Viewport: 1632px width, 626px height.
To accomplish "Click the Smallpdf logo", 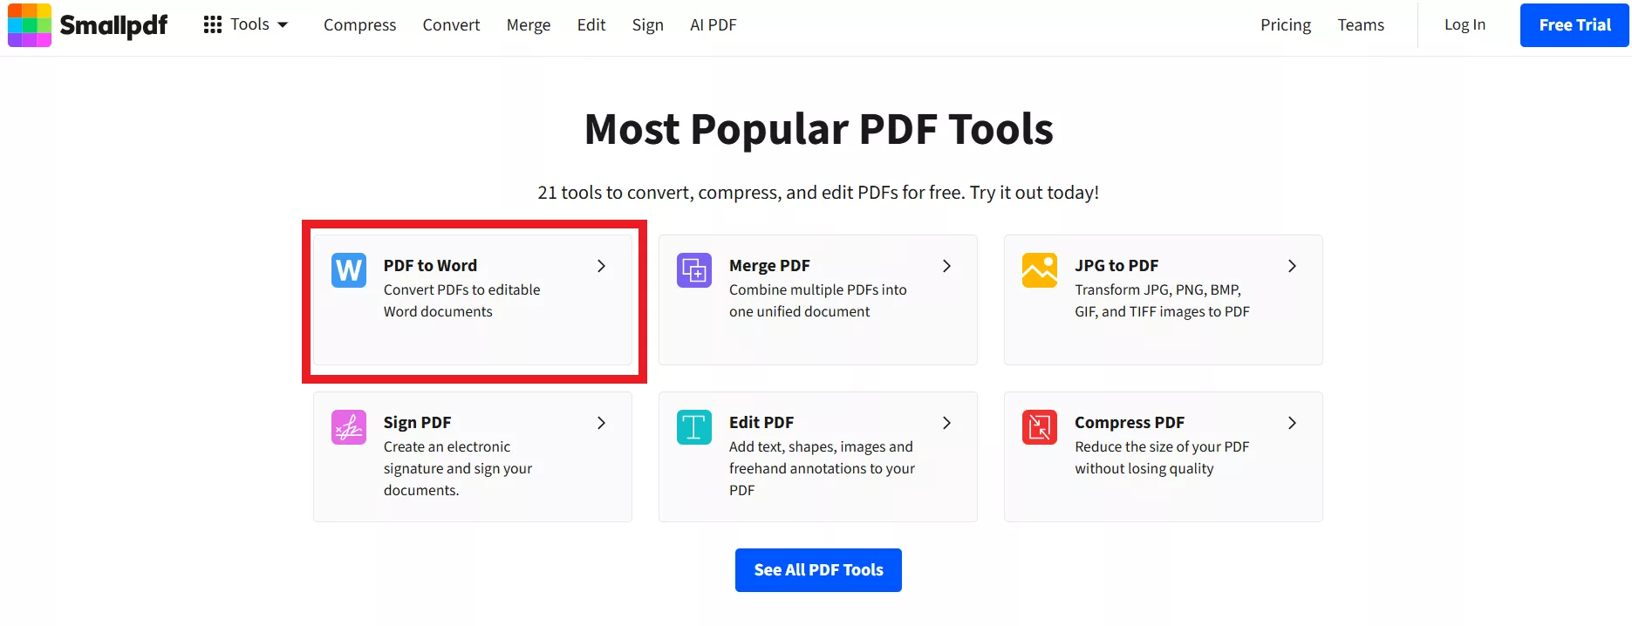I will [86, 24].
